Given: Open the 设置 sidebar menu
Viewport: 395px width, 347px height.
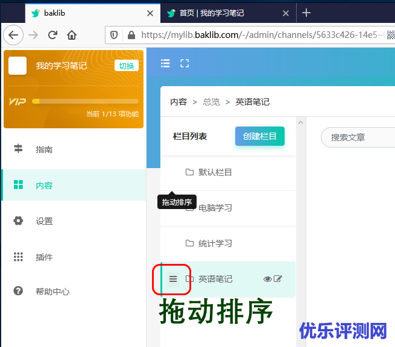Looking at the screenshot, I should coord(44,221).
